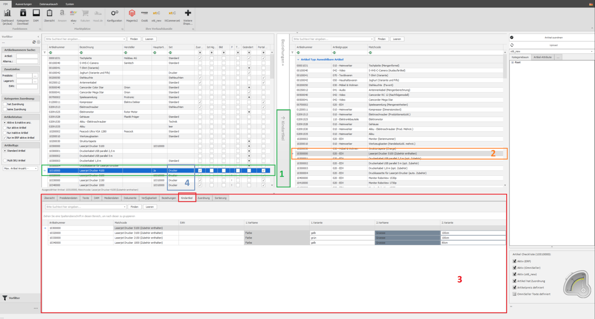Click the Artikel number search field

point(26,56)
